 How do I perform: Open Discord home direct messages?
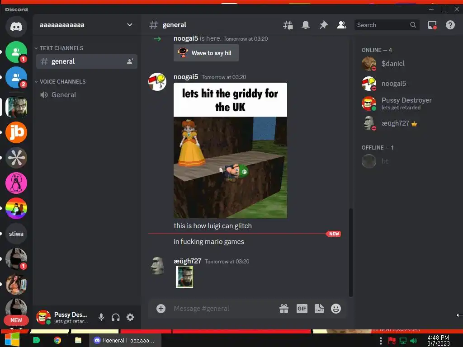tap(16, 27)
